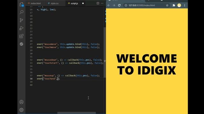Screen dimensions: 204x114
Task: Open the Accounts menu icon
Action: point(21,102)
